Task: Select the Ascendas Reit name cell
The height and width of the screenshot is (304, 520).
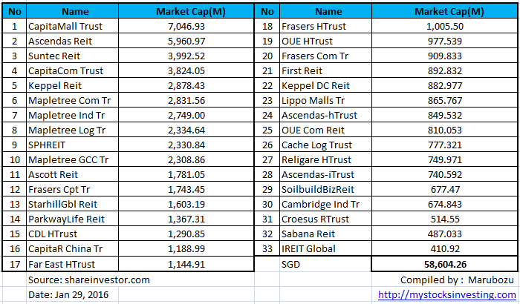Action: (x=59, y=41)
